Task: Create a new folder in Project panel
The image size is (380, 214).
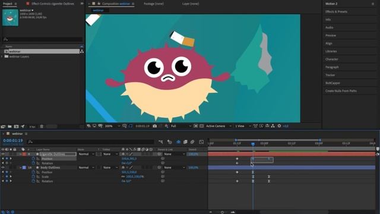Action: point(9,127)
